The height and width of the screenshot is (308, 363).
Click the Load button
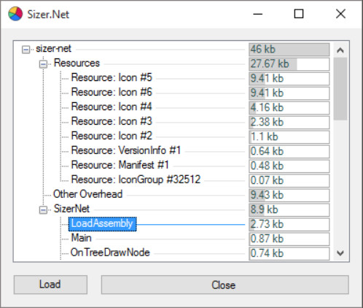[x=50, y=285]
